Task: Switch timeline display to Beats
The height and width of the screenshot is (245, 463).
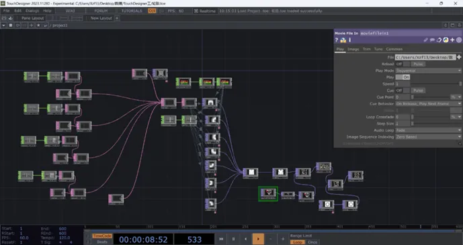Action: click(102, 242)
